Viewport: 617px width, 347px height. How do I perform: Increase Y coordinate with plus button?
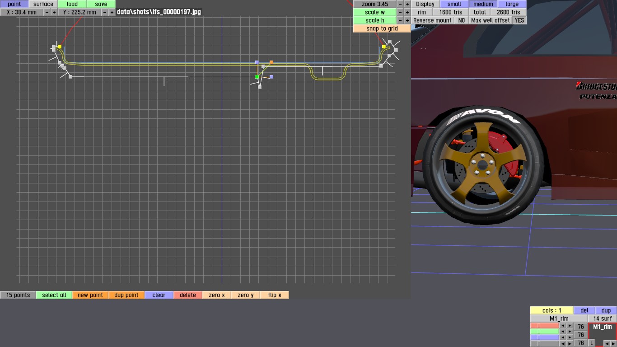pos(112,12)
